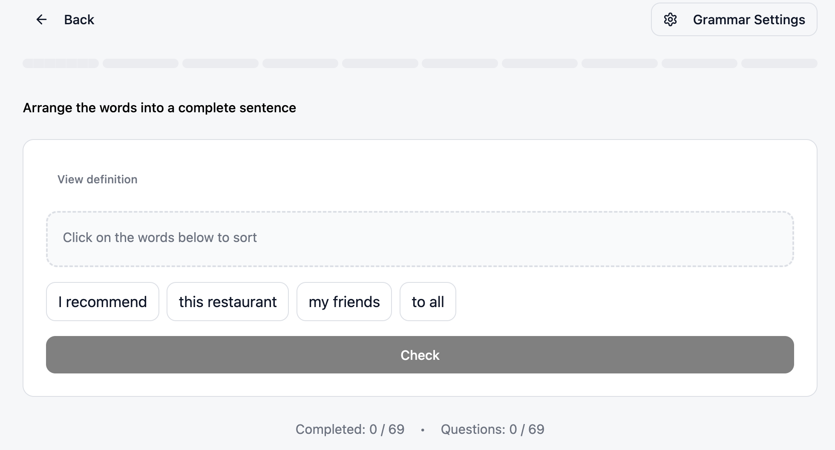
Task: Open the Grammar Settings text button
Action: point(749,20)
